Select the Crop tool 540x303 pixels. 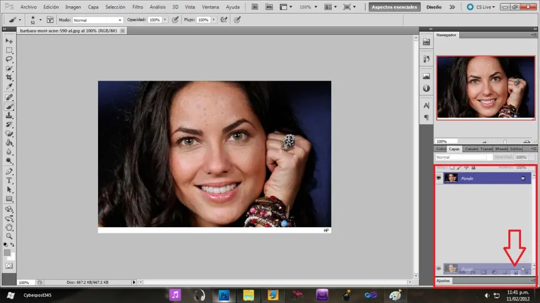point(9,77)
